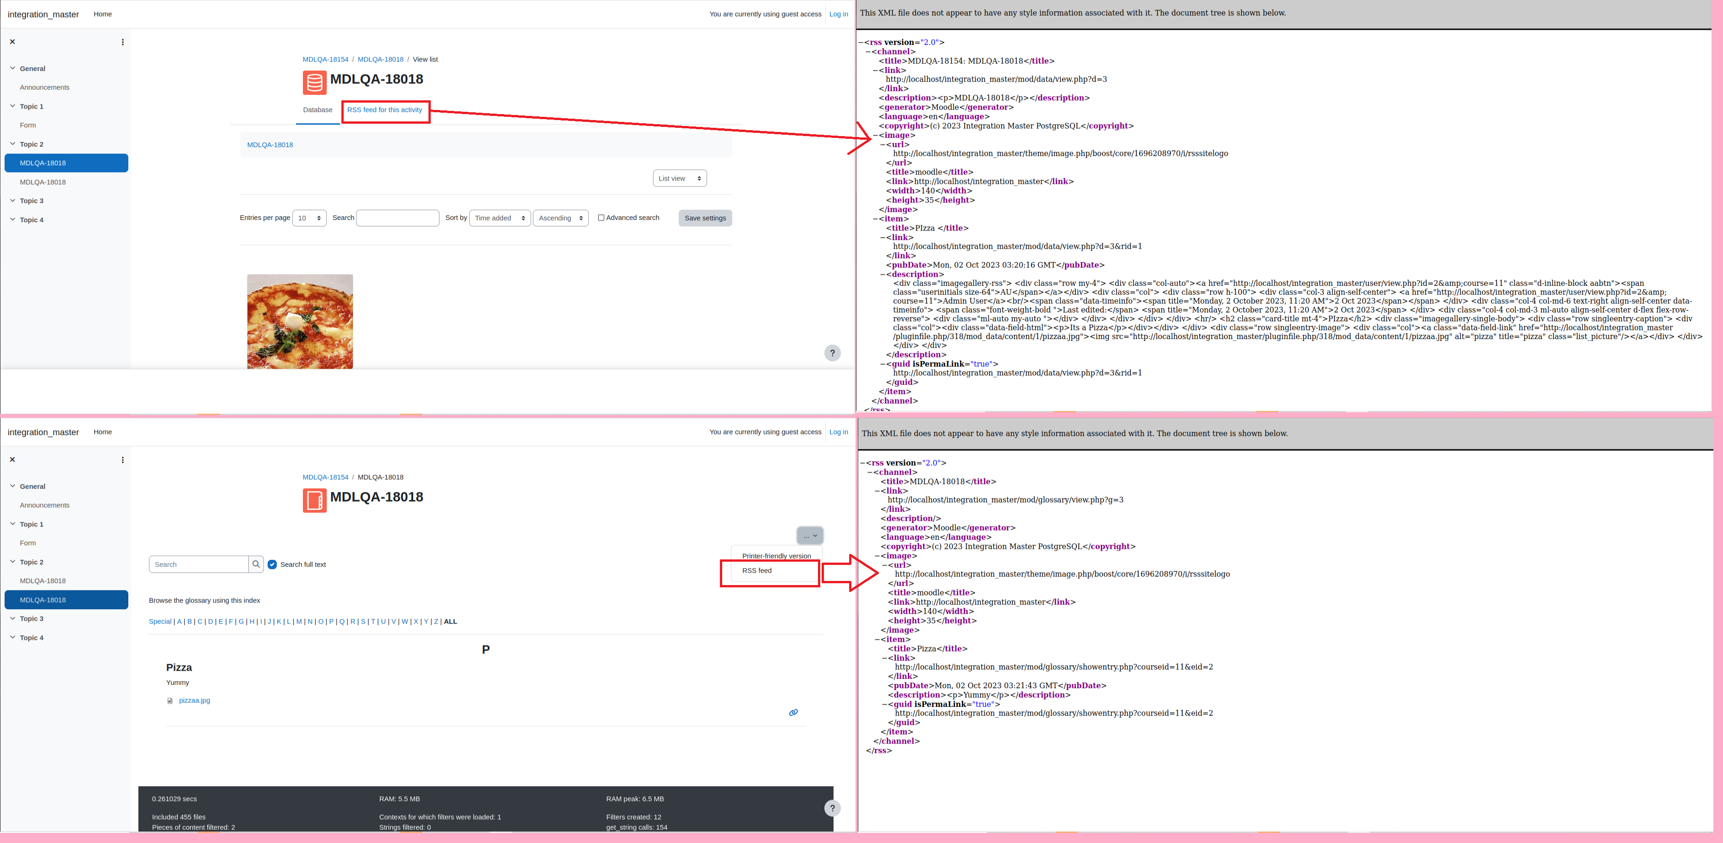Click the red glossary activity icon
The image size is (1723, 843).
point(314,500)
